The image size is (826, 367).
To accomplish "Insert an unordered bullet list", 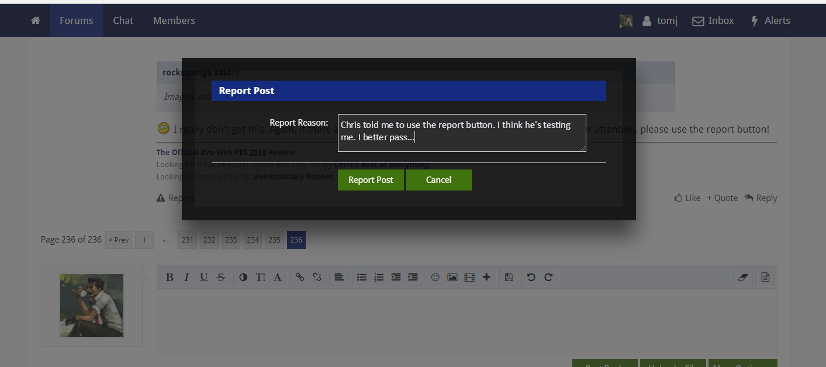I will pyautogui.click(x=362, y=278).
